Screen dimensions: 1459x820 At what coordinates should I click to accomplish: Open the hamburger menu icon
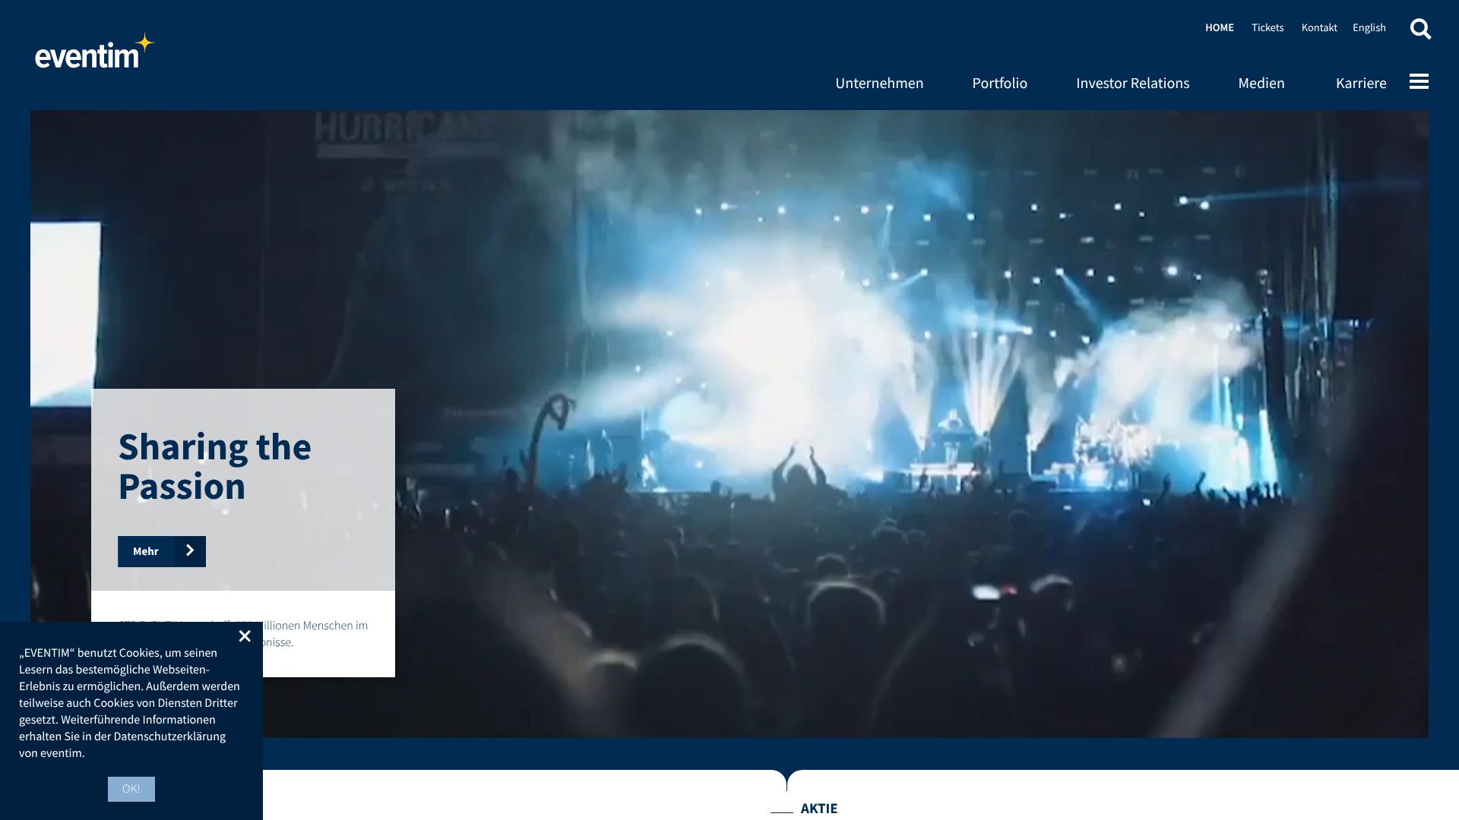pyautogui.click(x=1419, y=81)
